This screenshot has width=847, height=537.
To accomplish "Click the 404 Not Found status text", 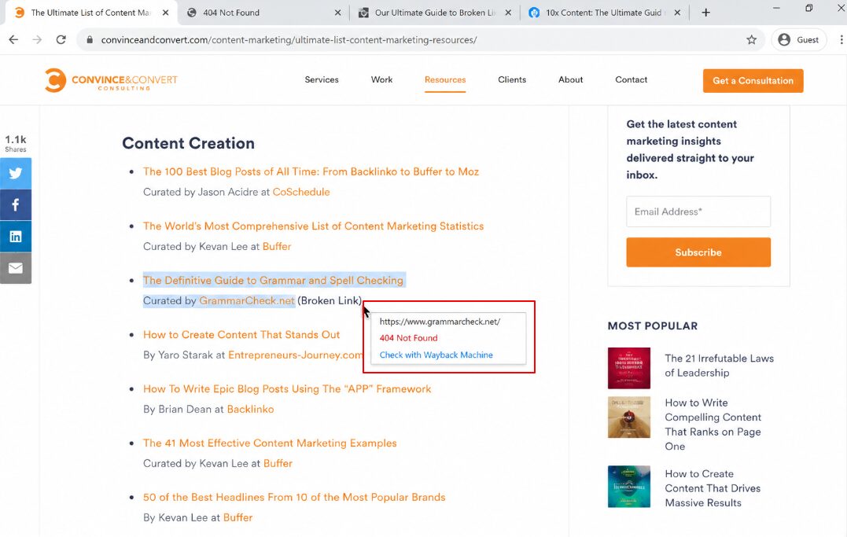I will pos(408,338).
